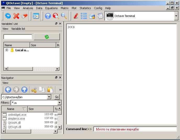Click the eraser clear icon in toolbar
Image resolution: width=180 pixels, height=140 pixels.
coord(24,16)
